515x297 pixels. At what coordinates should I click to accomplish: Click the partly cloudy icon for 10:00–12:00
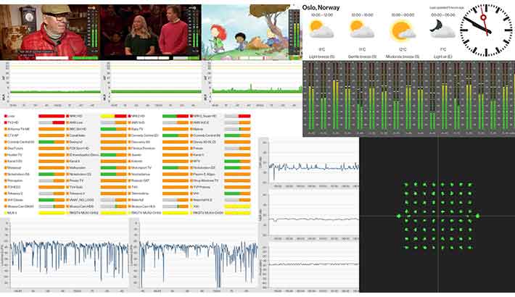[321, 30]
